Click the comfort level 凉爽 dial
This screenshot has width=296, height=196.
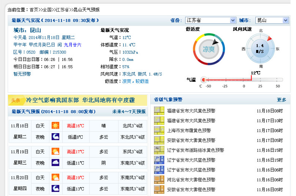pyautogui.click(x=208, y=49)
